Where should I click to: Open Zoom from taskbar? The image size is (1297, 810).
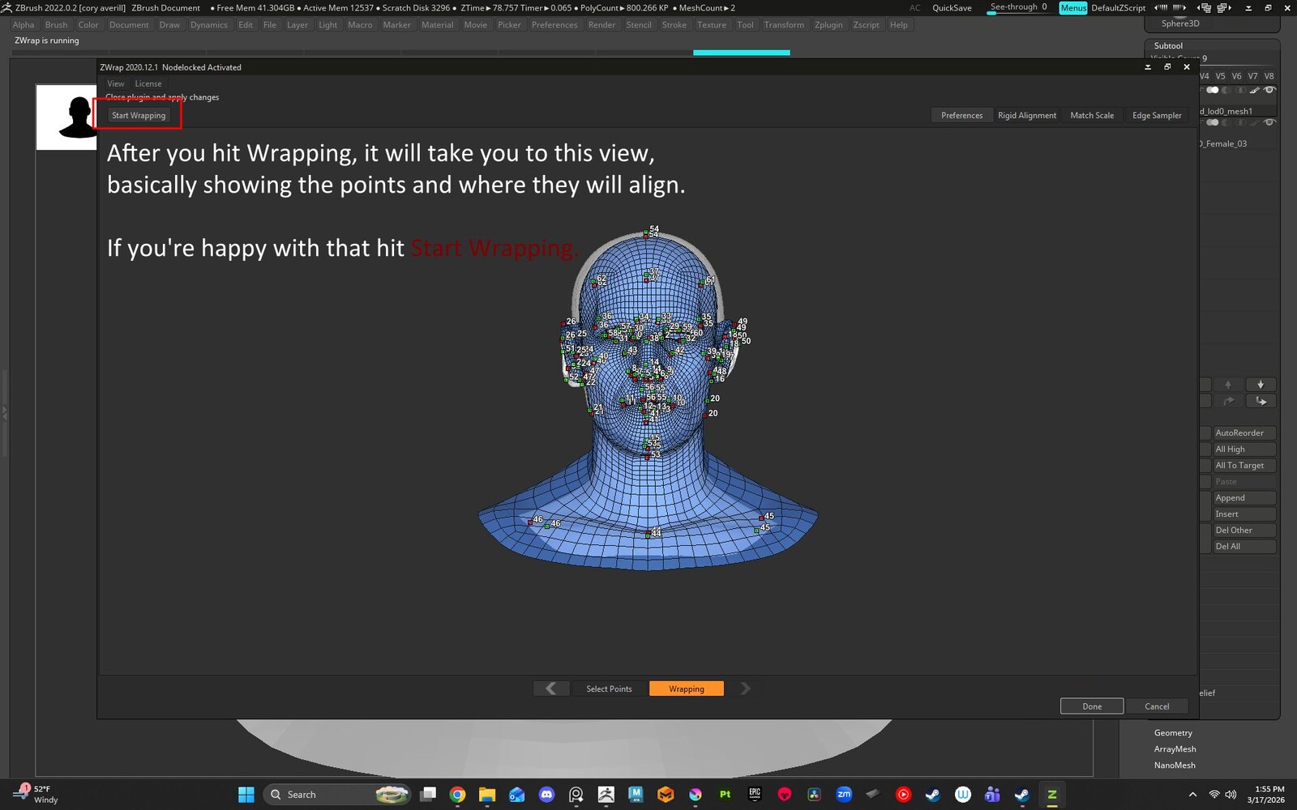pyautogui.click(x=844, y=795)
